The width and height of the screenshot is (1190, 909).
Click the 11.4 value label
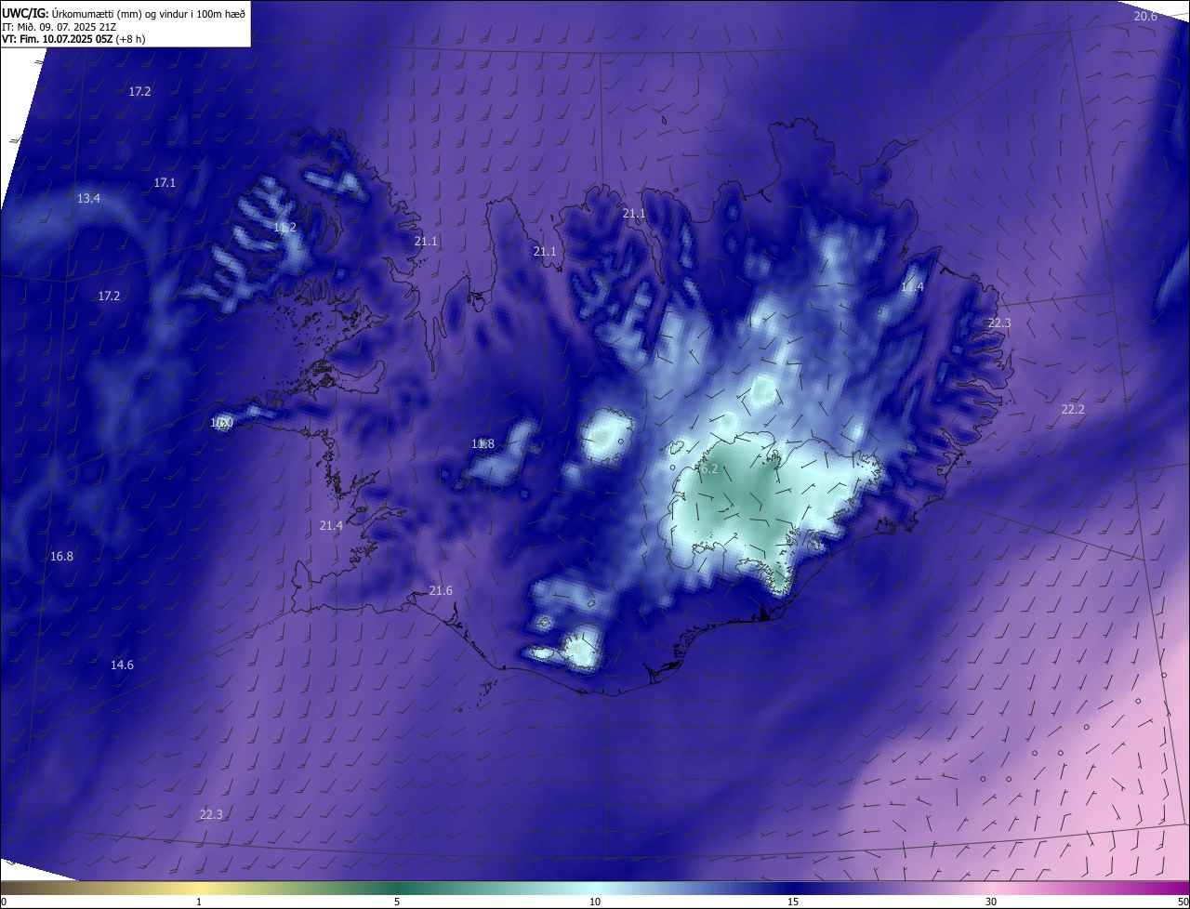click(912, 287)
